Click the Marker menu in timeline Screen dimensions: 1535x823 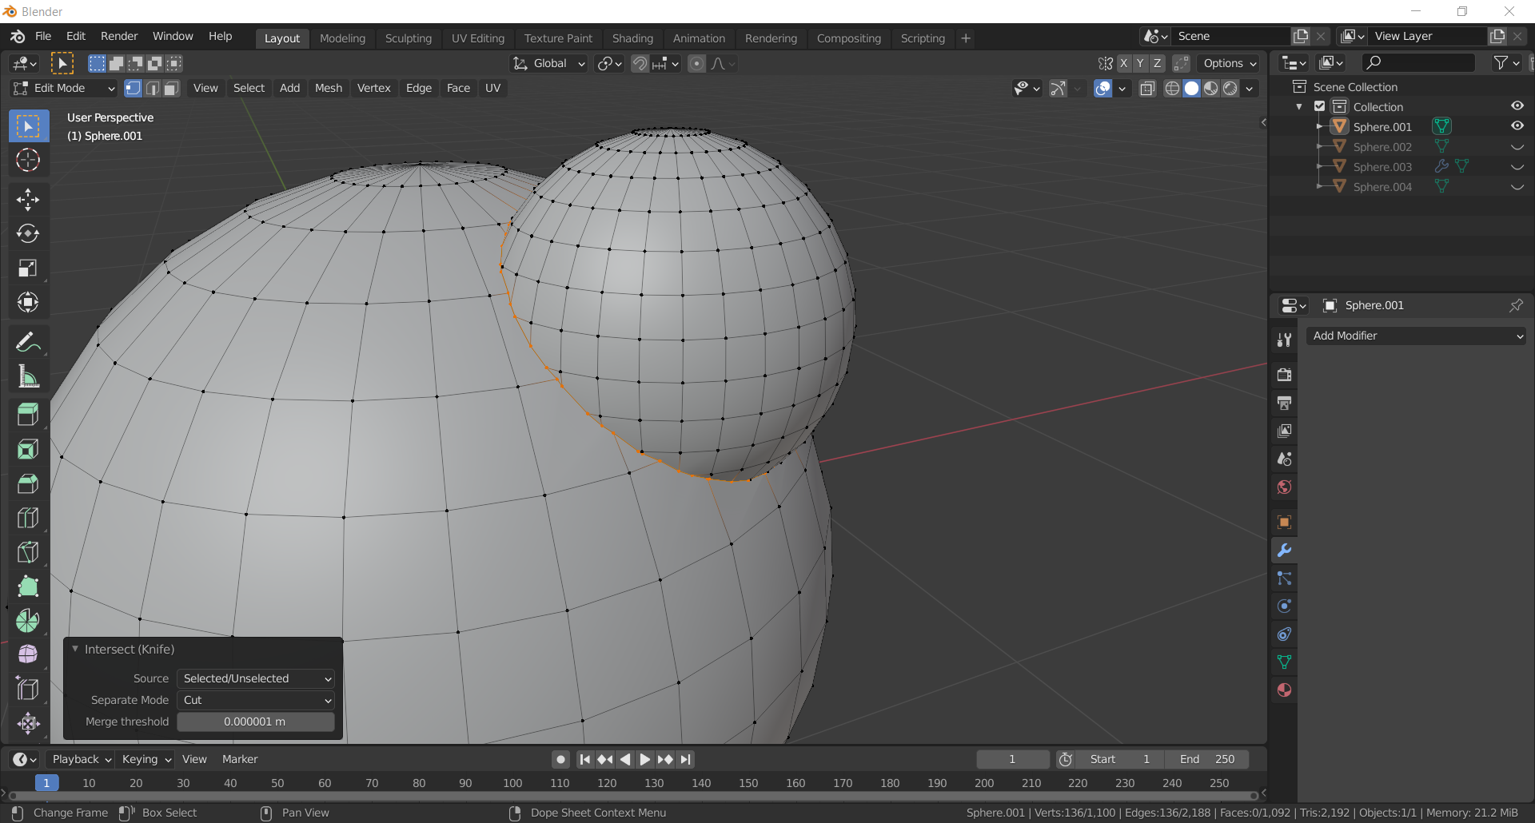pos(240,759)
